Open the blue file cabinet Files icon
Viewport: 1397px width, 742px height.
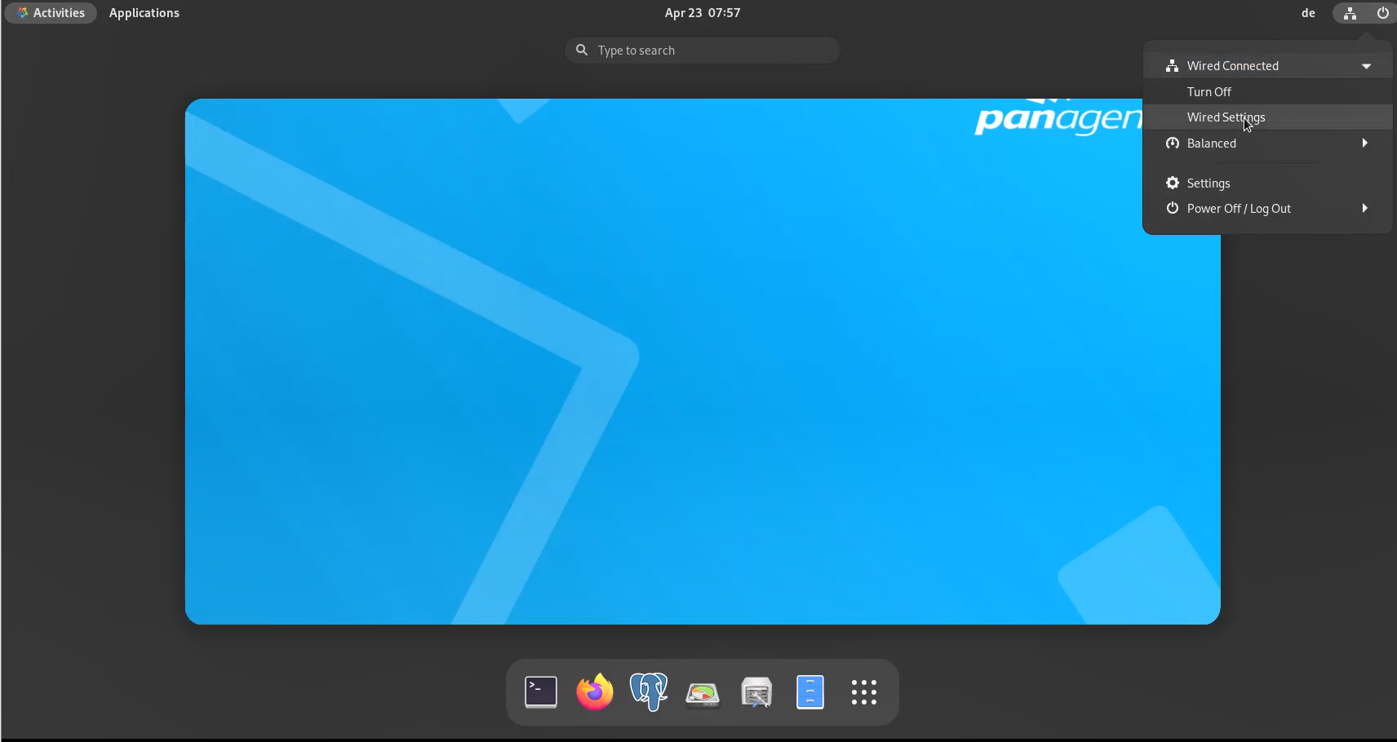point(810,692)
